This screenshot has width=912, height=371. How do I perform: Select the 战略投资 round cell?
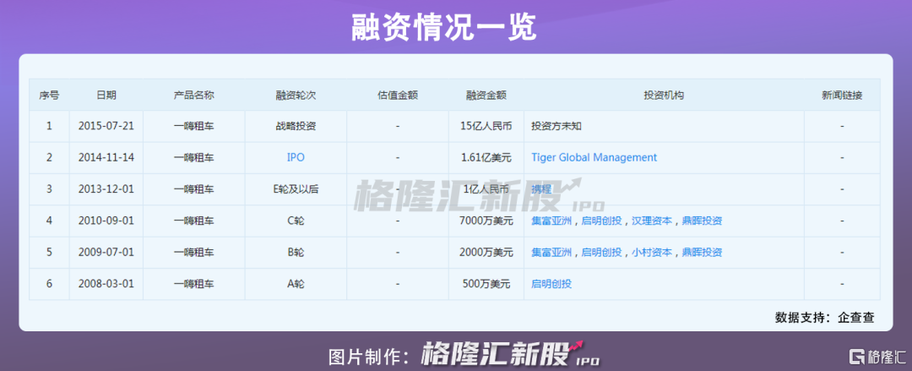[x=296, y=126]
